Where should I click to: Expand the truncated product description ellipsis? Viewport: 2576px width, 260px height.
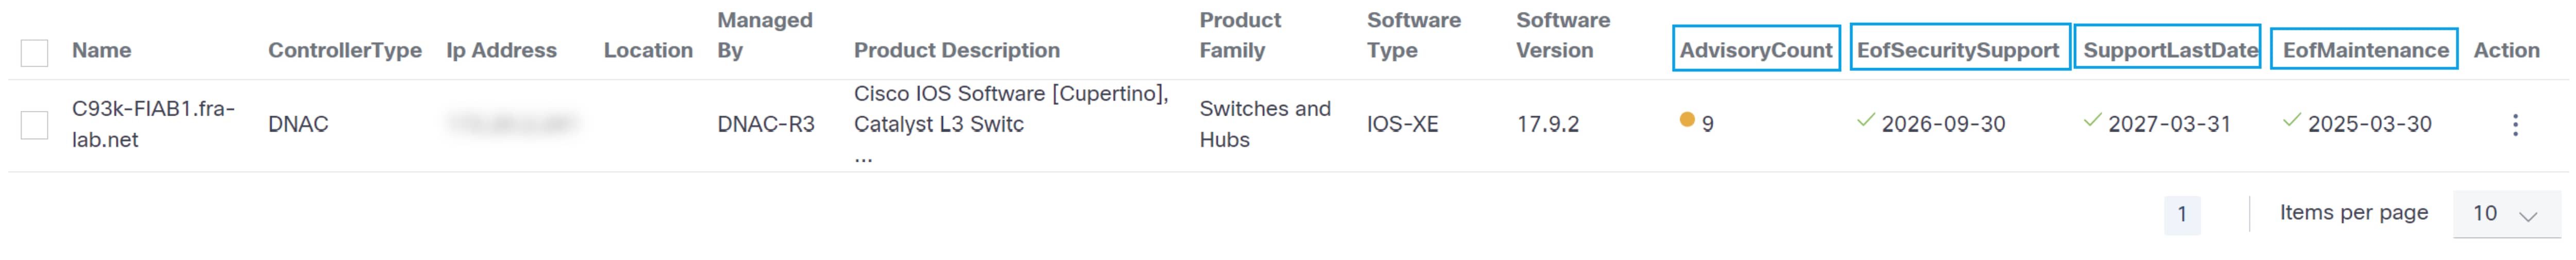point(863,157)
